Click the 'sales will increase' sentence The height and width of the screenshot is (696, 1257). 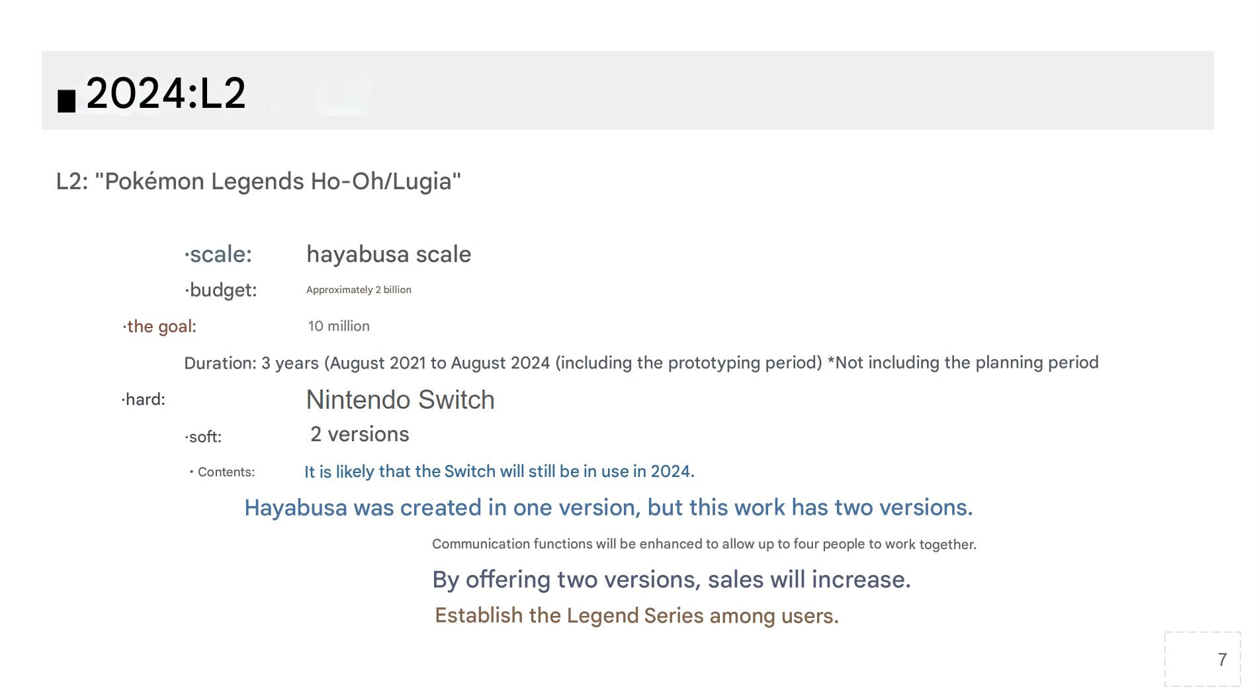(672, 580)
